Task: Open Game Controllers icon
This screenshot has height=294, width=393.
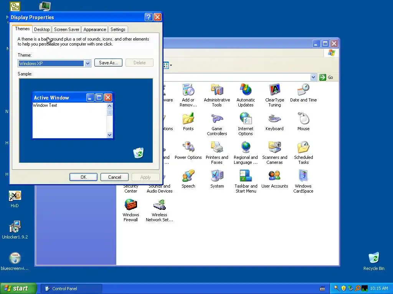Action: [217, 119]
